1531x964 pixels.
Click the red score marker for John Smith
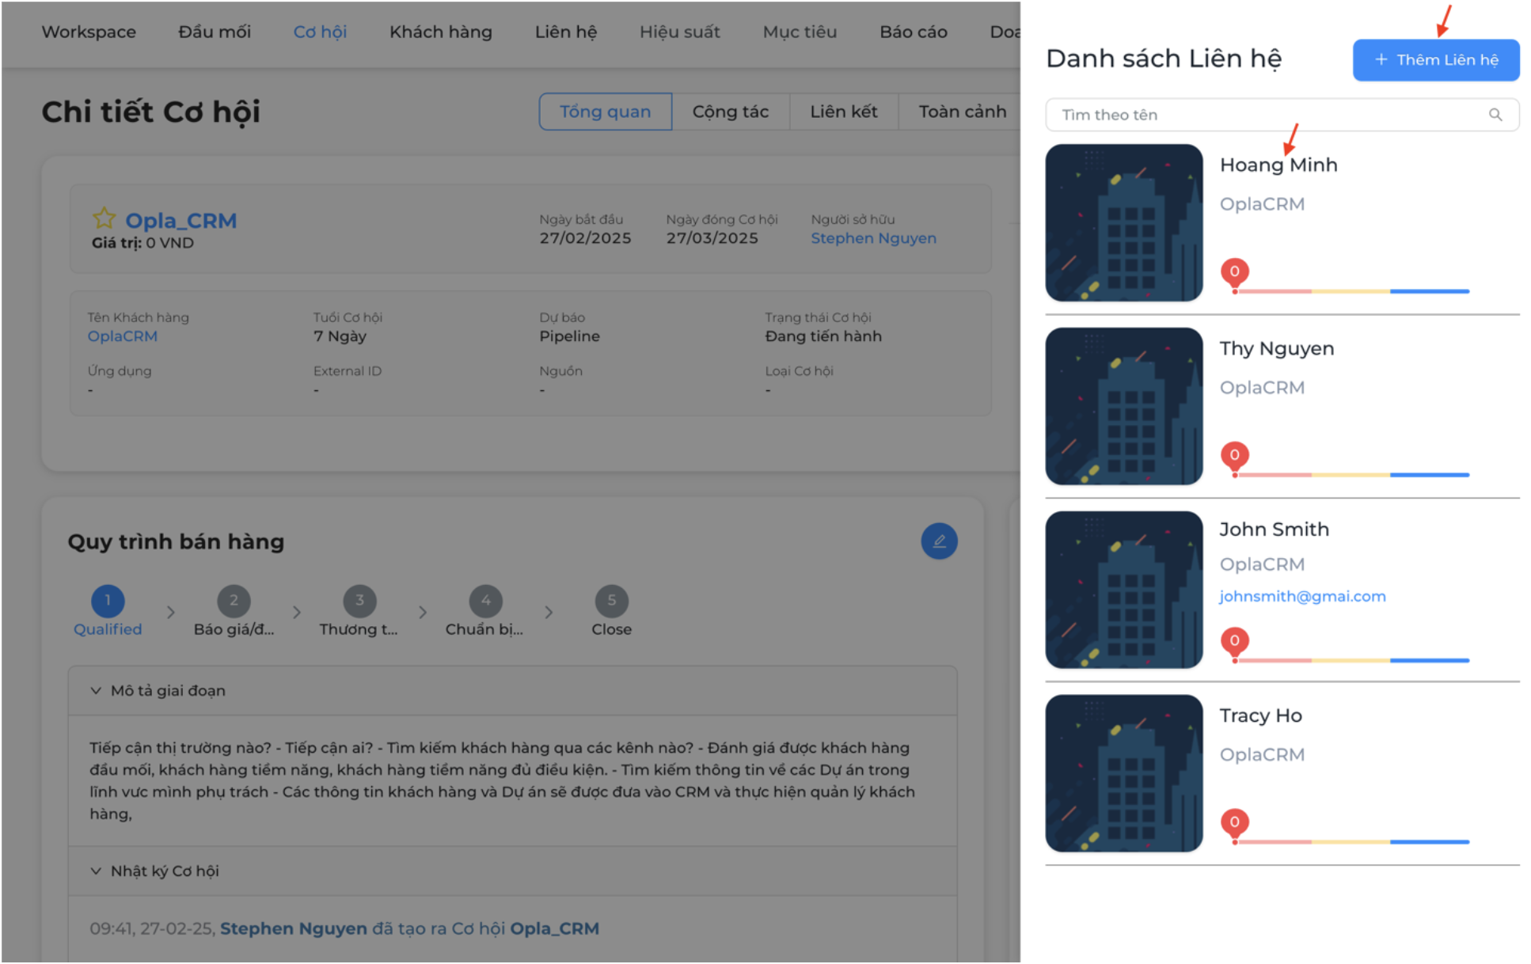click(x=1234, y=642)
